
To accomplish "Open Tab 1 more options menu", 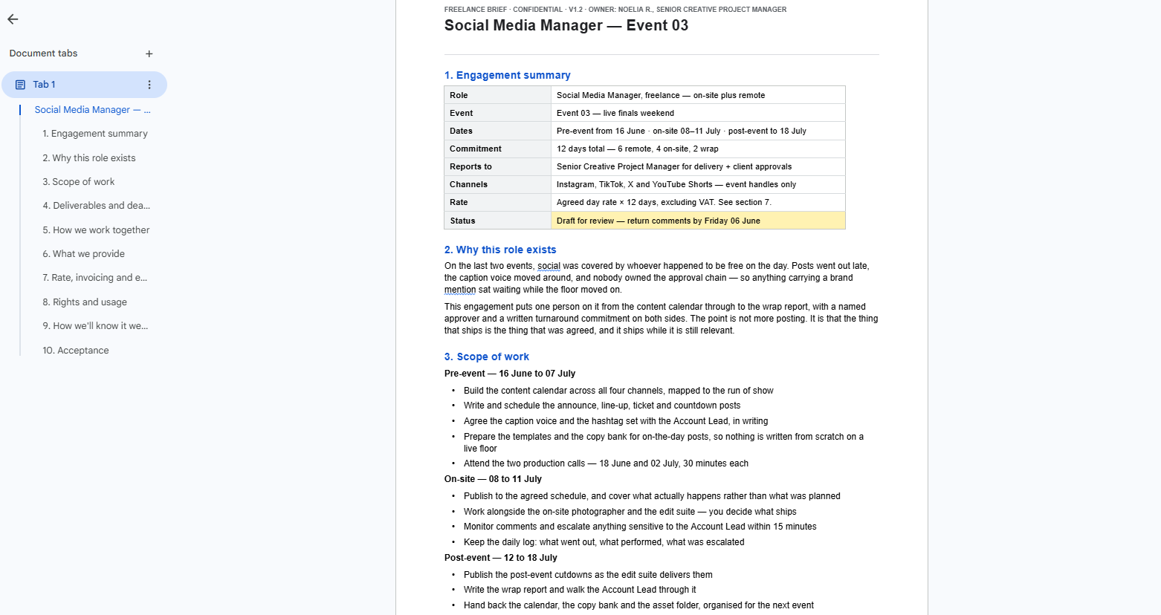I will [149, 85].
